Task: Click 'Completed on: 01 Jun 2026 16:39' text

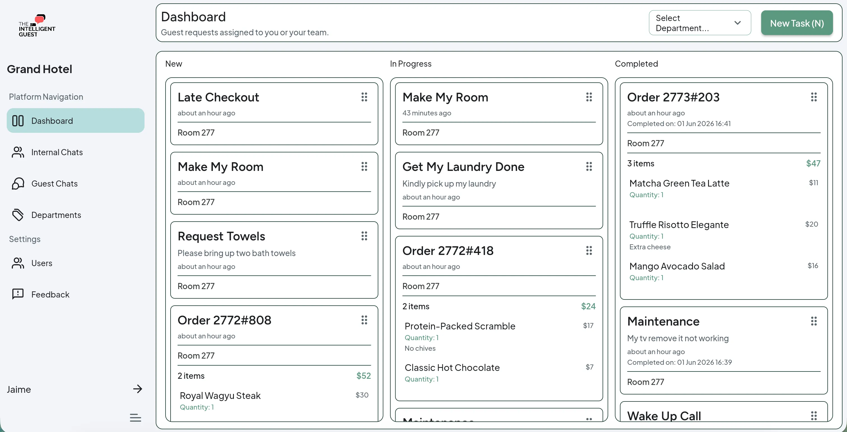Action: click(x=679, y=362)
